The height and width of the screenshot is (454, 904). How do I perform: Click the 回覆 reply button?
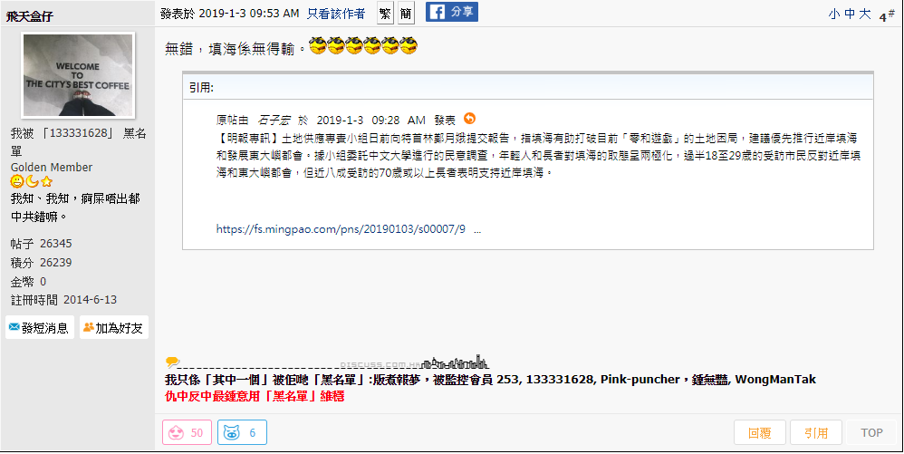(x=760, y=432)
